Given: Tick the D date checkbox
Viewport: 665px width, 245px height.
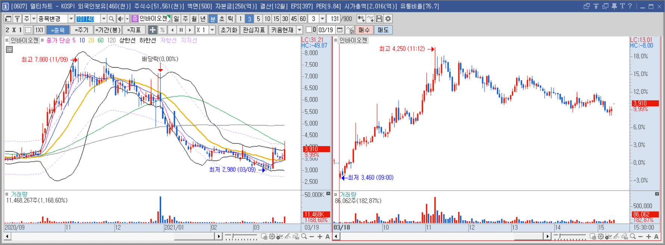Looking at the screenshot, I should point(309,30).
